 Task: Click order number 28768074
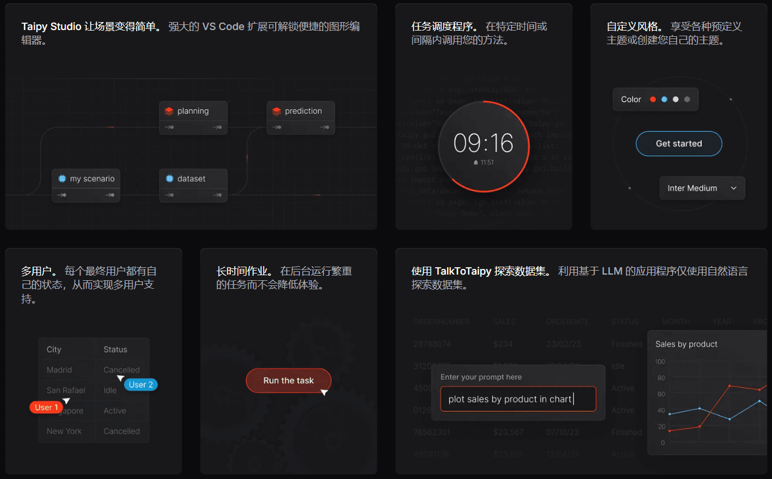(432, 344)
